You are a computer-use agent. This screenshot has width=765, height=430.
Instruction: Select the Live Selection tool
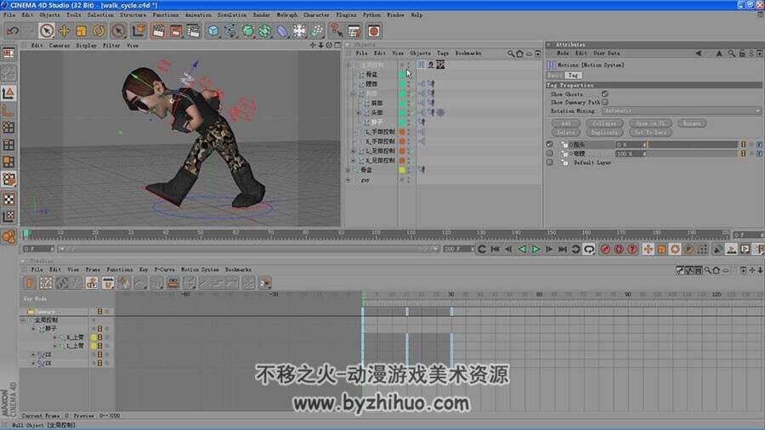[x=47, y=31]
